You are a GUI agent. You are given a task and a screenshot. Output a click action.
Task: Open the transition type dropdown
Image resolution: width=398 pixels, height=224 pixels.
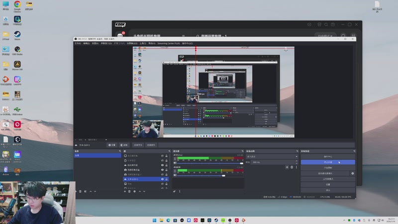tap(272, 156)
